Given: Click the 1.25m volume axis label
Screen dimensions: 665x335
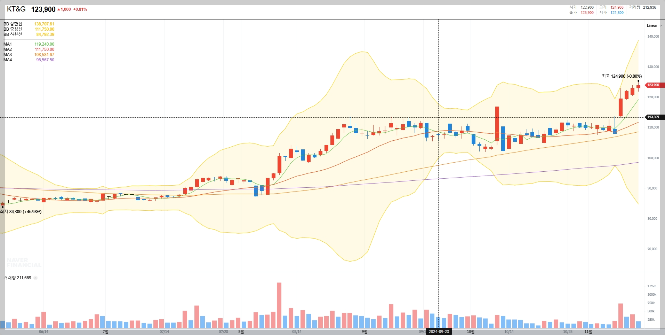Looking at the screenshot, I should point(652,286).
